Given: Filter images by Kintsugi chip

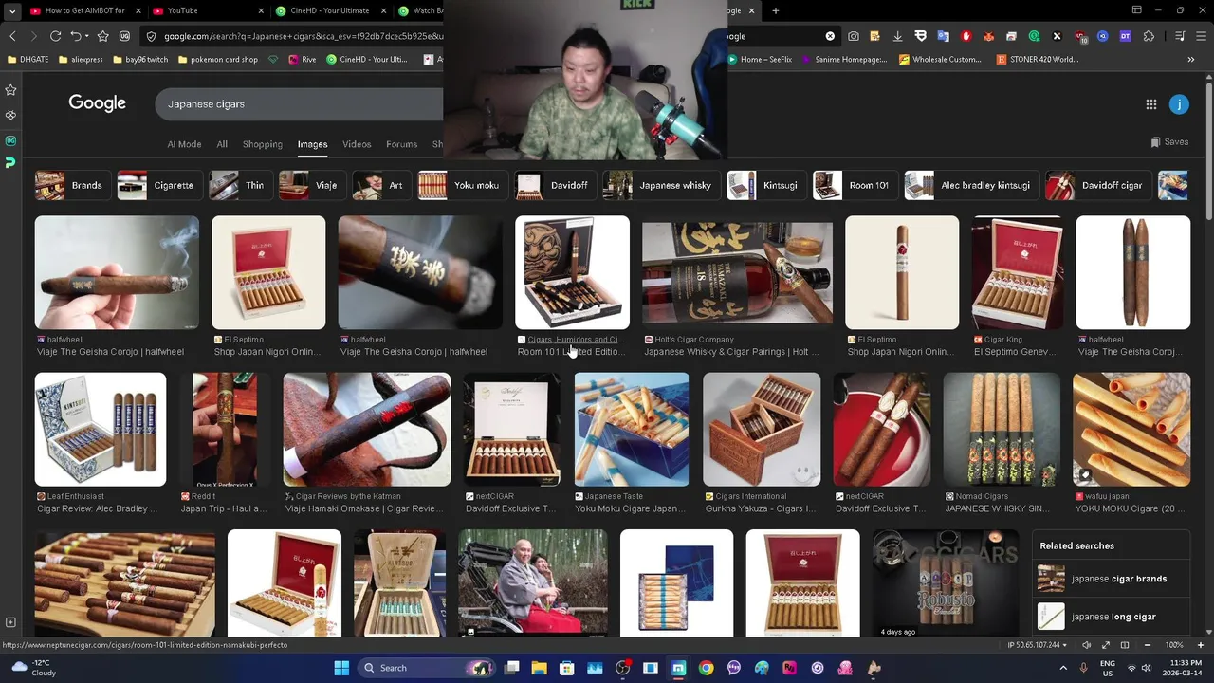Looking at the screenshot, I should 766,185.
